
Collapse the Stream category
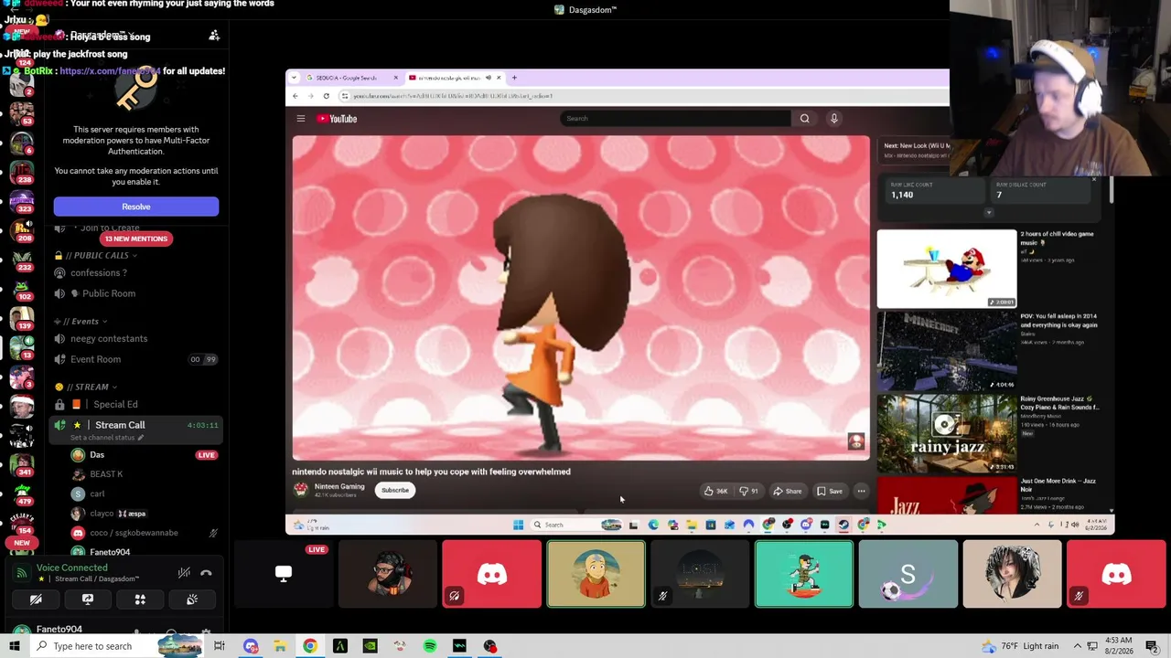tap(86, 387)
